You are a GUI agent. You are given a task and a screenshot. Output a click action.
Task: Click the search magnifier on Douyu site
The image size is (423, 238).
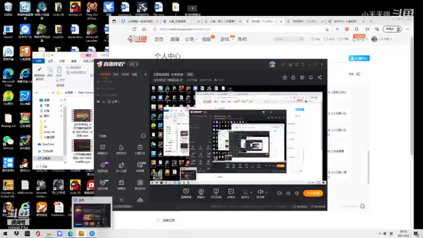[301, 39]
